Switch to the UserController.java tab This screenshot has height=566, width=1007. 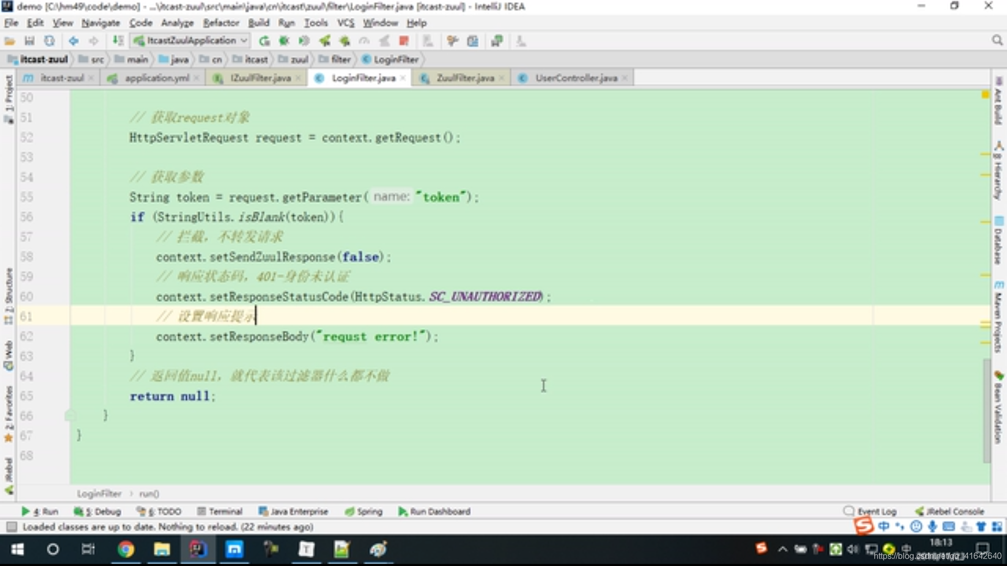pos(572,78)
